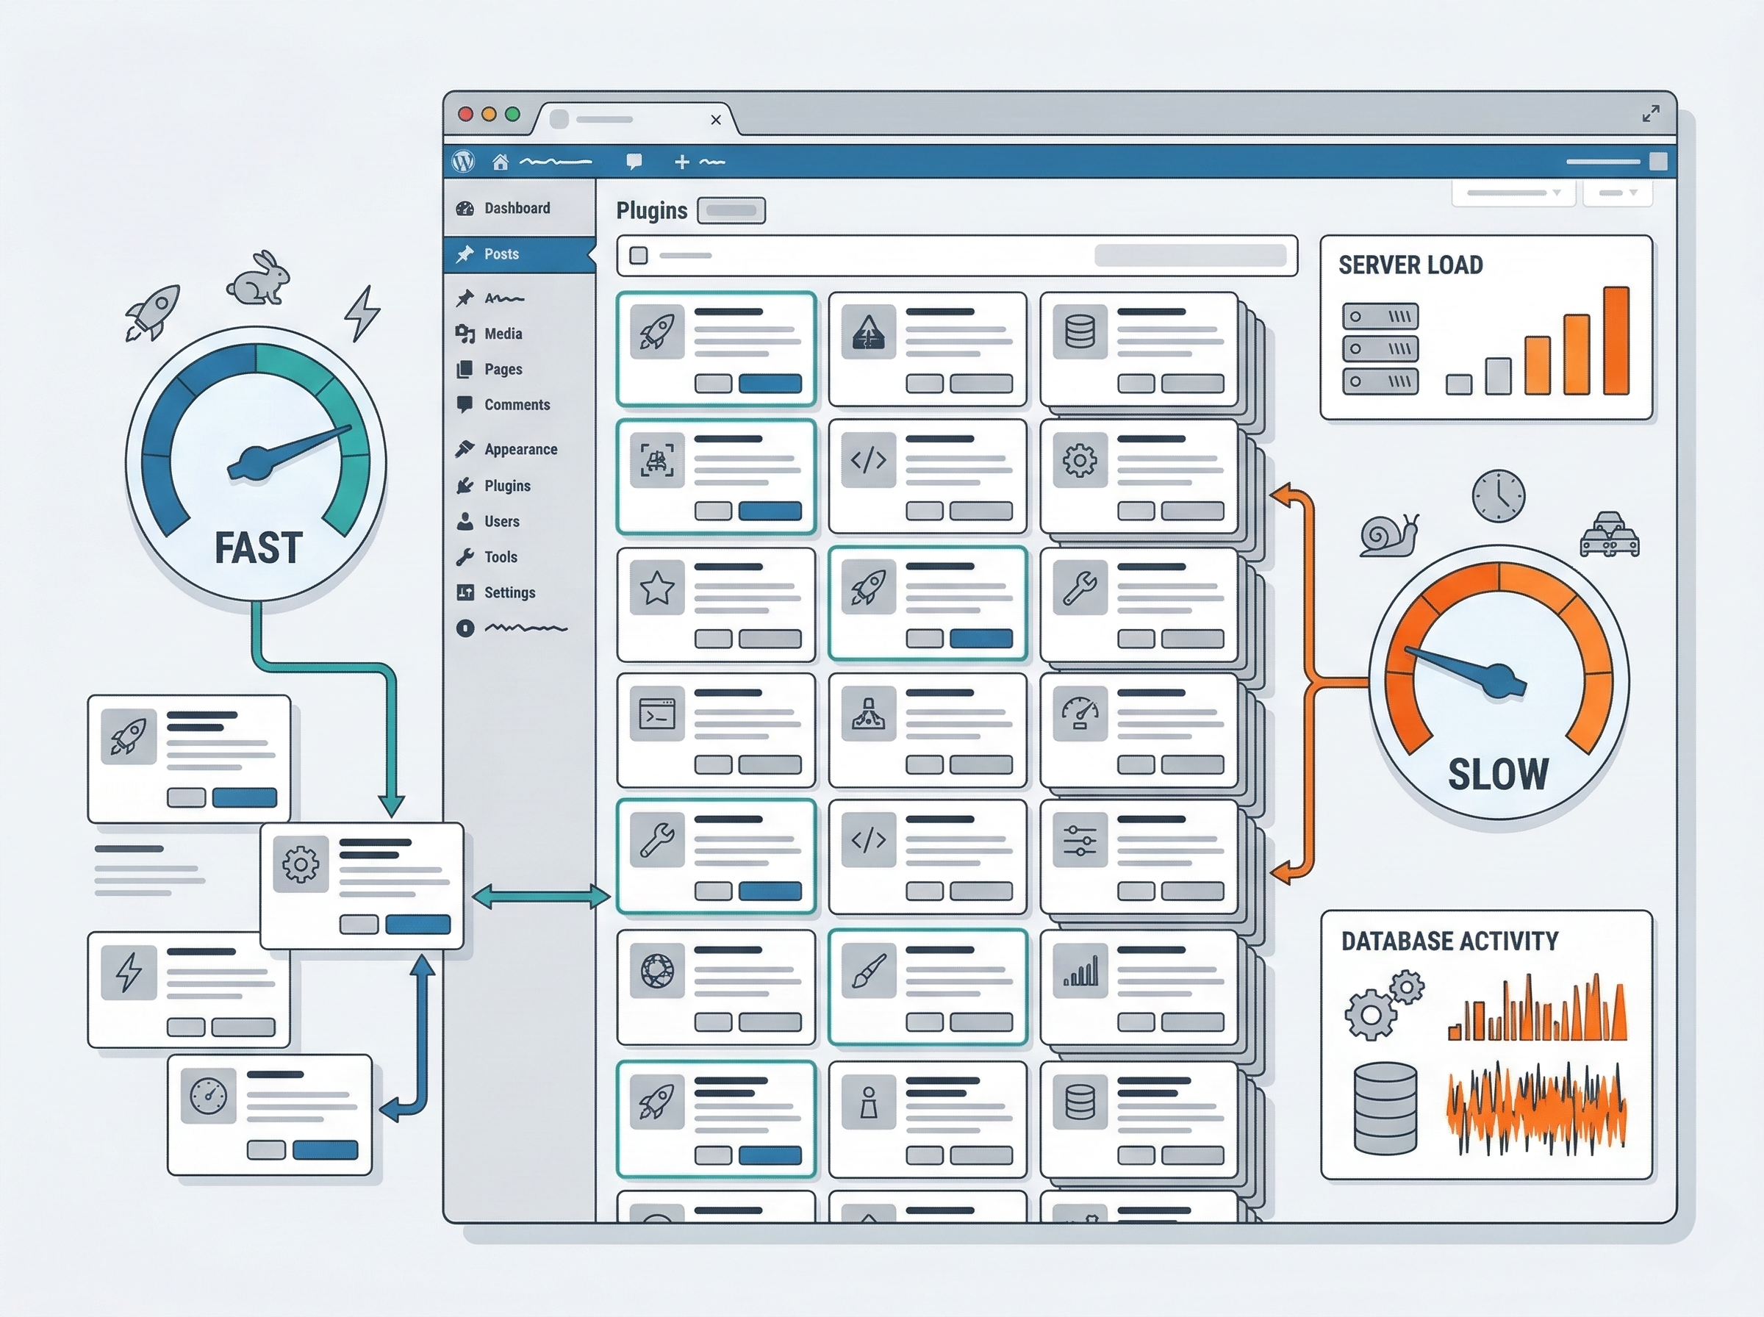Open the smaller dropdown at top right
1764x1317 pixels.
[1617, 193]
